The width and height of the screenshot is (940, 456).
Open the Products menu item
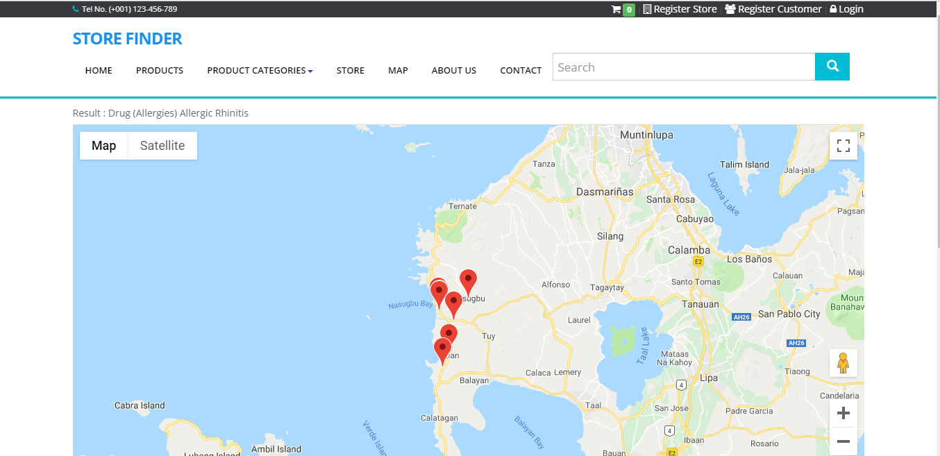pos(160,70)
